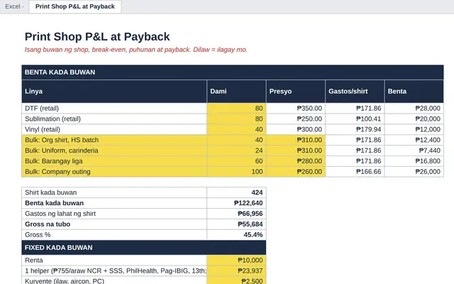Edit the Bulk: Barangay liga label
The height and width of the screenshot is (284, 454).
coord(114,161)
